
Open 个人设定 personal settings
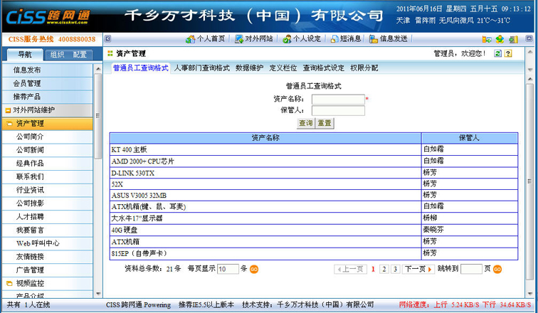pyautogui.click(x=302, y=39)
